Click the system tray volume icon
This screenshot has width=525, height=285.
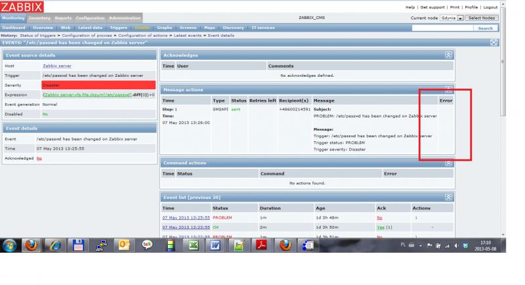[456, 246]
